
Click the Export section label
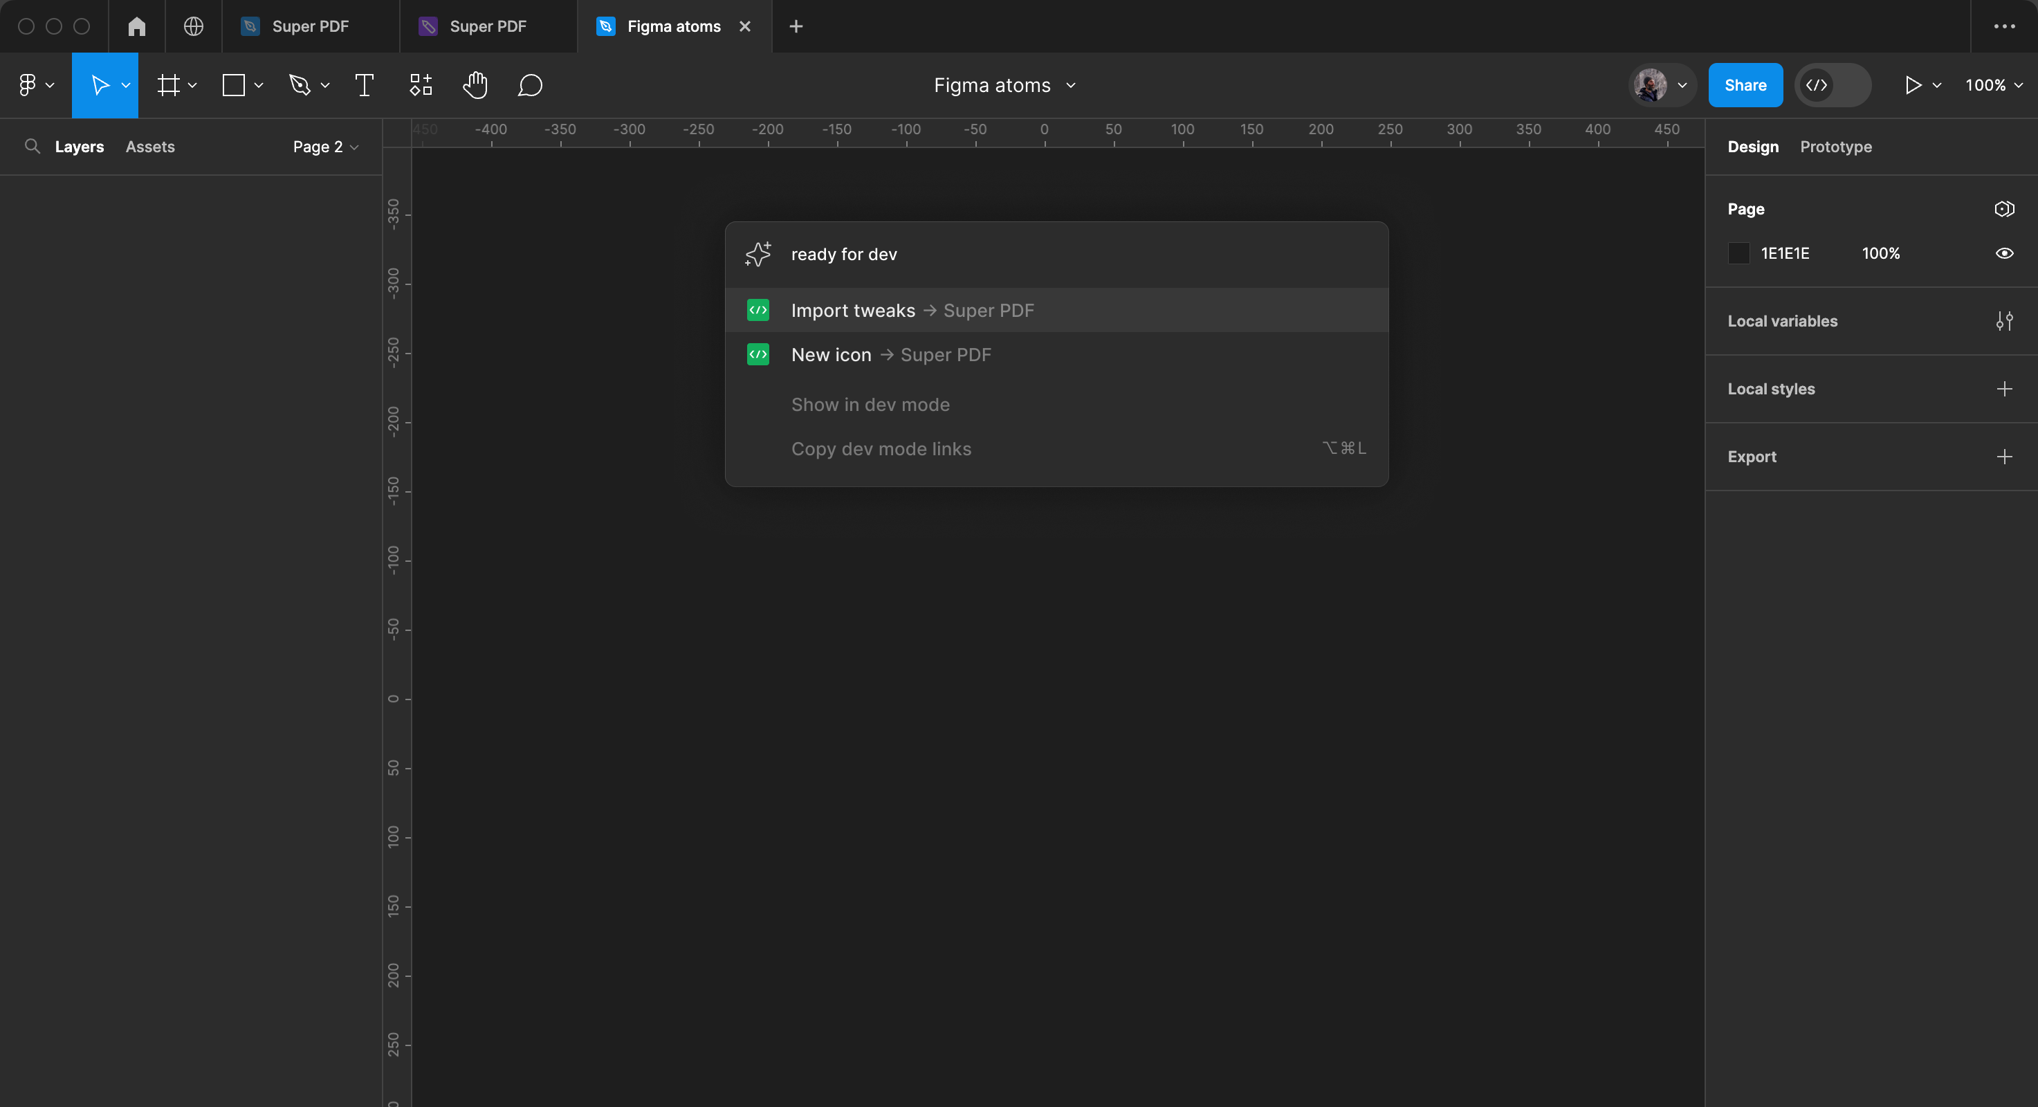click(1752, 457)
